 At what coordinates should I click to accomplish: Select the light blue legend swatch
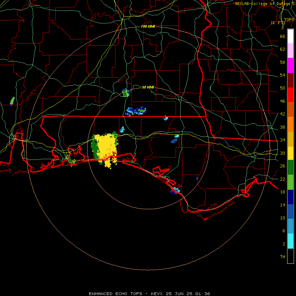(x=290, y=226)
